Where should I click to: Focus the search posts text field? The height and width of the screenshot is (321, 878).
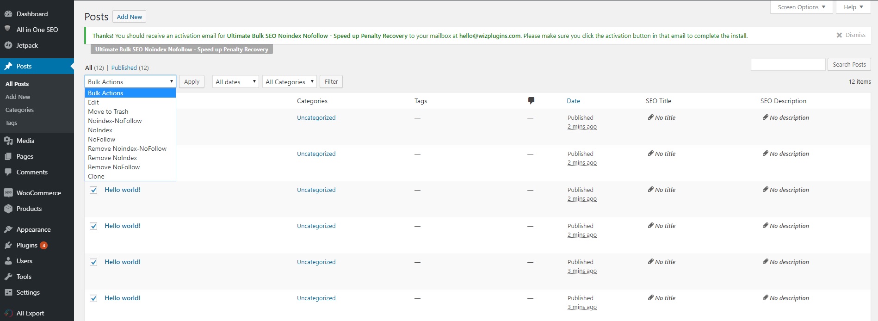tap(788, 65)
